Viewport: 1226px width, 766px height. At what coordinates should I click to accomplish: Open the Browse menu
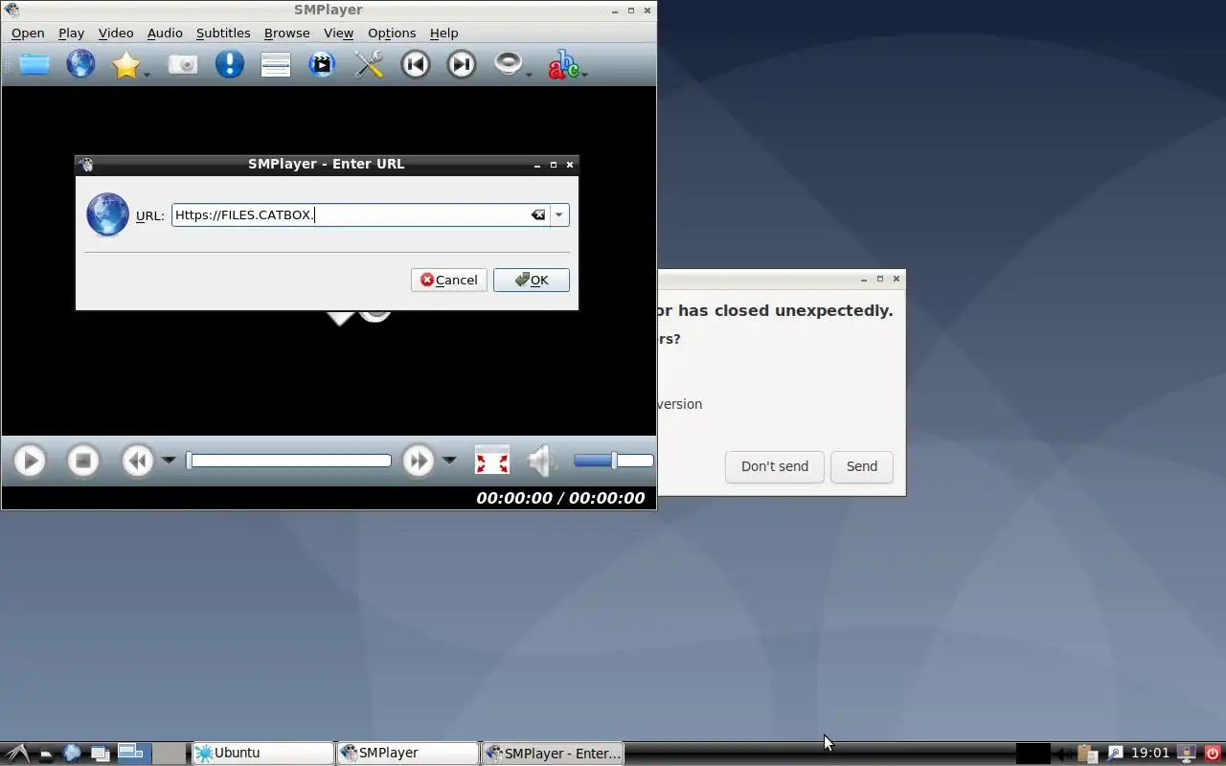click(287, 33)
